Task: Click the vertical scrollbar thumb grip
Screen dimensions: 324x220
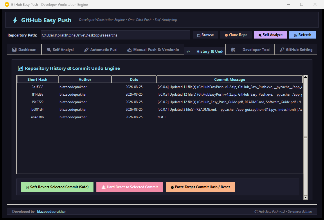Action: [x=305, y=137]
